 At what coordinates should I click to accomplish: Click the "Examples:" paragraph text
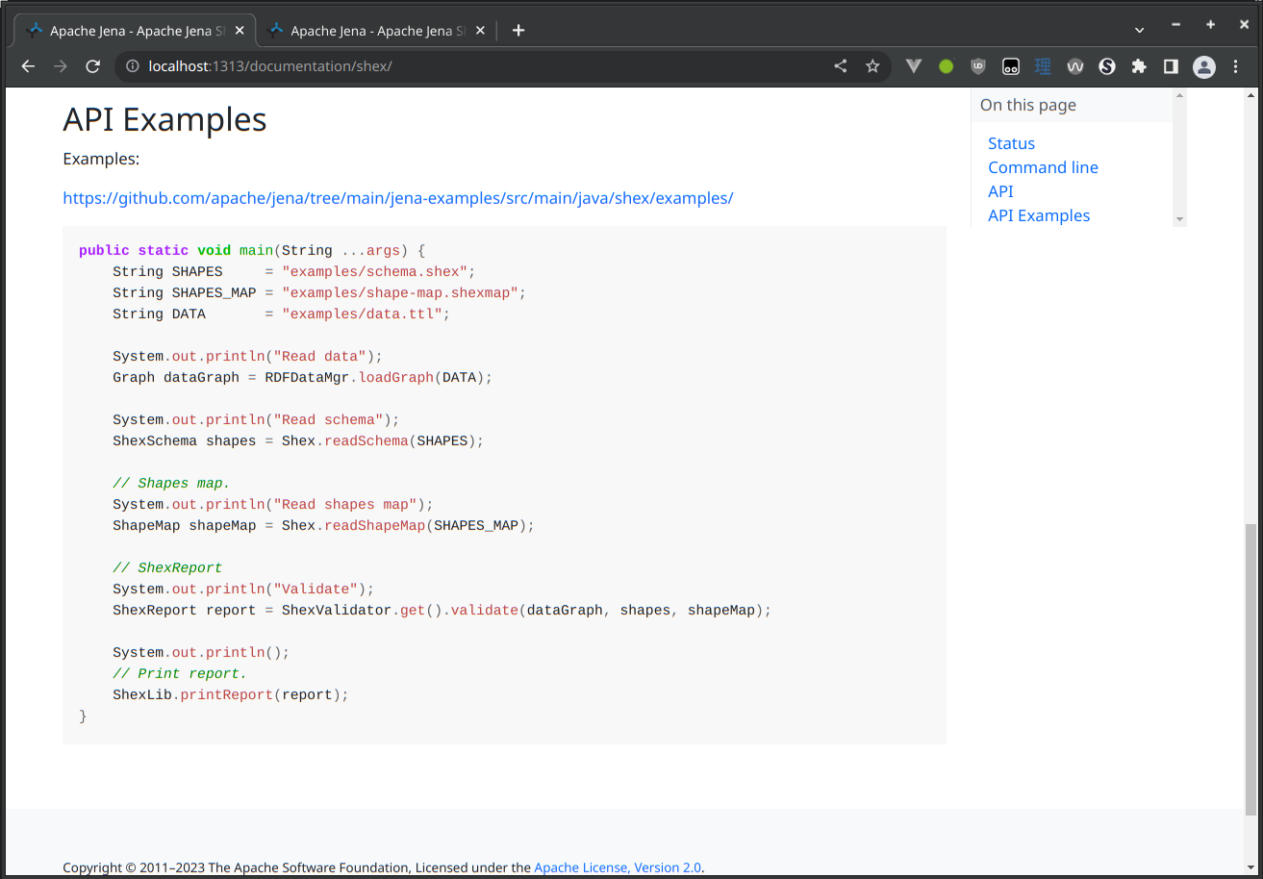pyautogui.click(x=101, y=159)
